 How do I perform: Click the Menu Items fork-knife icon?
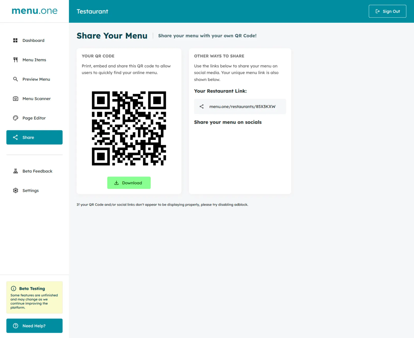[x=16, y=60]
